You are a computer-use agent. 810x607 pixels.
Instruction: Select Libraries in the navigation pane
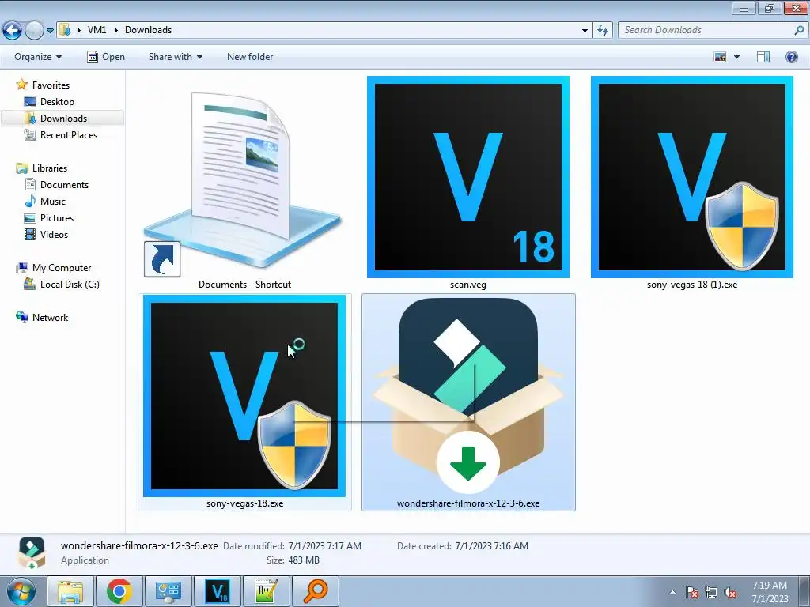pyautogui.click(x=42, y=168)
